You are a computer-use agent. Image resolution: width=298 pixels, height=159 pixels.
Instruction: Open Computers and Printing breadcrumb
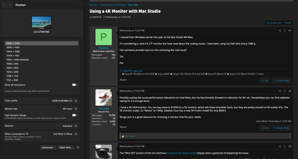113,5
